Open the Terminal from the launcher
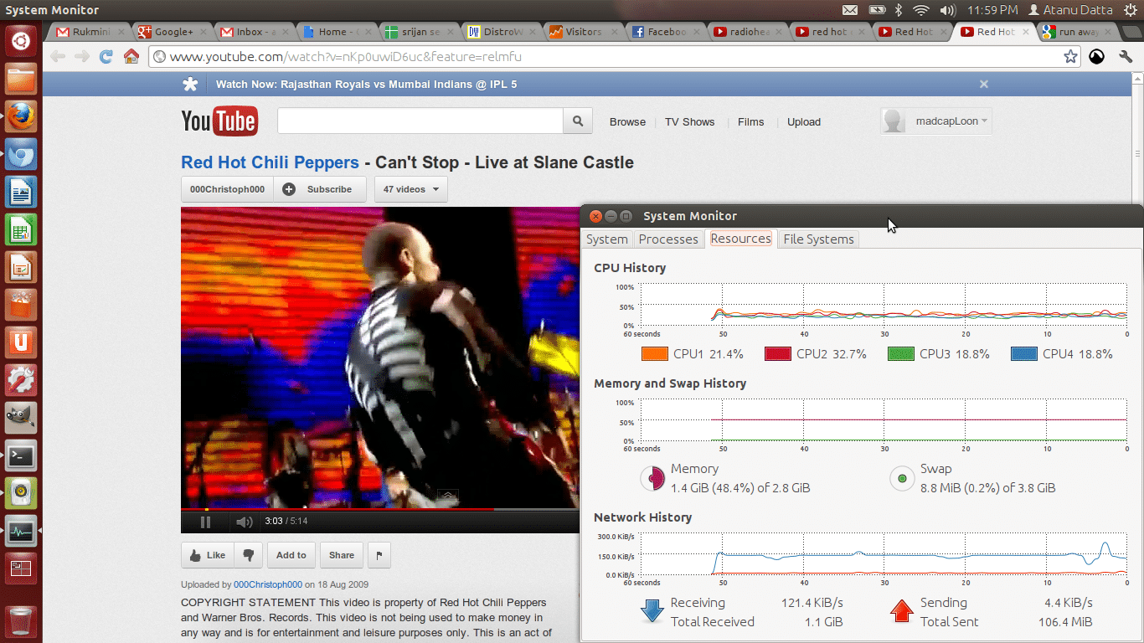 point(21,456)
